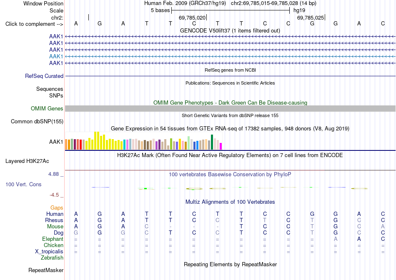Open 'Short Genetic Variants from dbSNP release 155'
Image resolution: width=396 pixels, height=280 pixels.
[x=230, y=115]
